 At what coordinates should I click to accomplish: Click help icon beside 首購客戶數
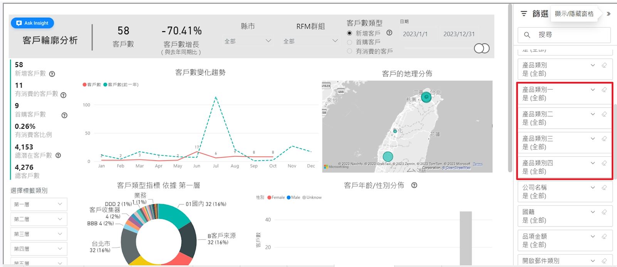tap(64, 115)
